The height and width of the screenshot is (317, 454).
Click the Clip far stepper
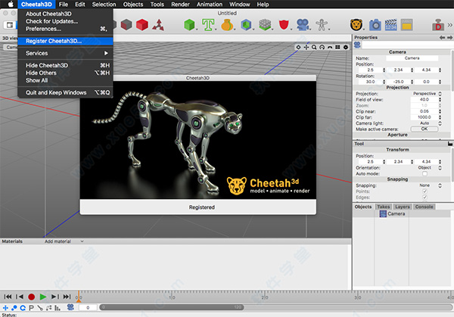[x=440, y=117]
